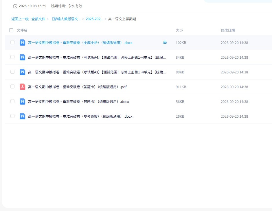Check the box for 答题卡 pdf file
The image size is (272, 211).
12,86
